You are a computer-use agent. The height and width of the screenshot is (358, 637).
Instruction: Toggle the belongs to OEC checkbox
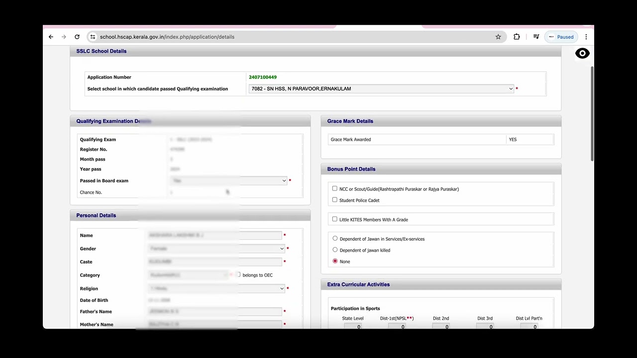(238, 274)
